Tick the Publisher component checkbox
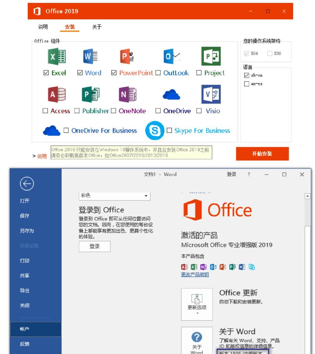315x354 pixels. click(77, 111)
